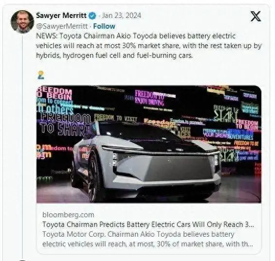
Task: Follow the @SawyerMerritt account
Action: [x=104, y=26]
